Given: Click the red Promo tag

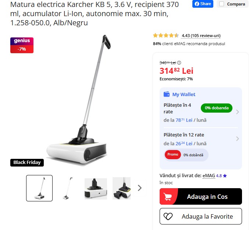Looking at the screenshot, I should 173,154.
